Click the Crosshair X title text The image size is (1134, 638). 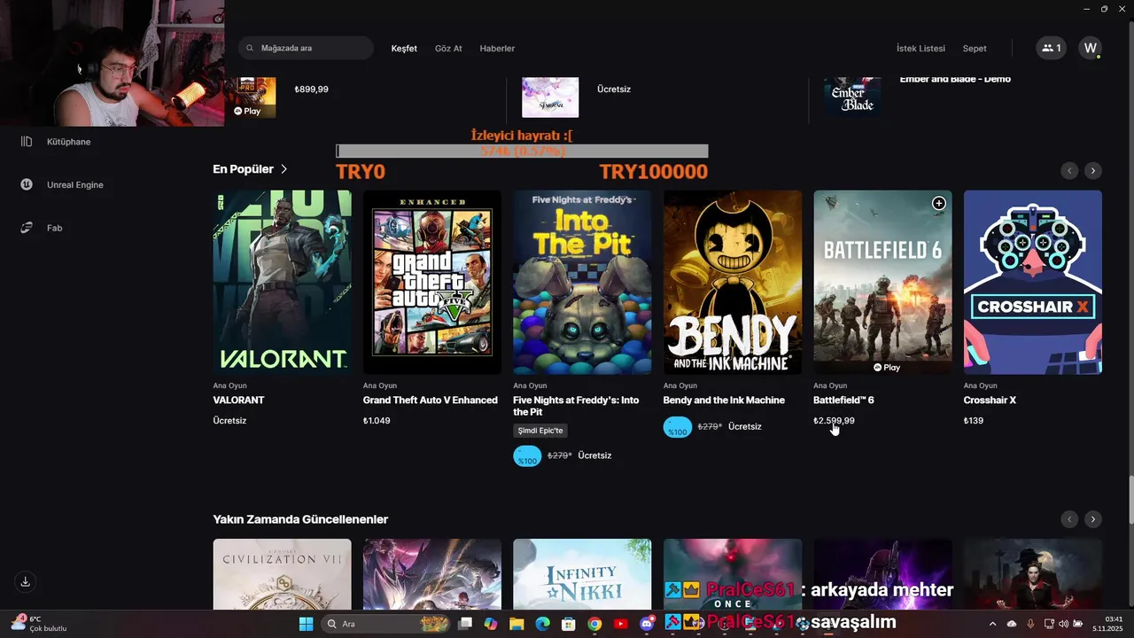[x=990, y=401]
